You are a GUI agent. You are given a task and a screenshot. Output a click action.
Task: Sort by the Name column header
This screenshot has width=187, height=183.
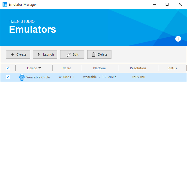point(67,68)
